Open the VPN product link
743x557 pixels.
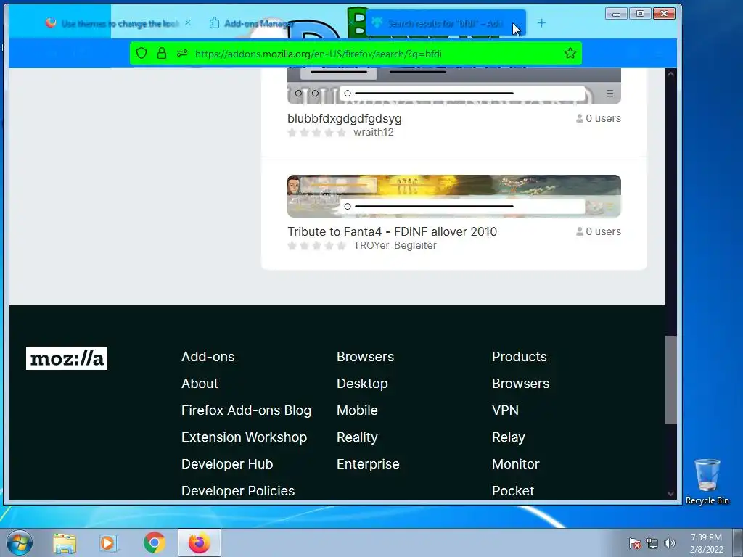point(505,410)
